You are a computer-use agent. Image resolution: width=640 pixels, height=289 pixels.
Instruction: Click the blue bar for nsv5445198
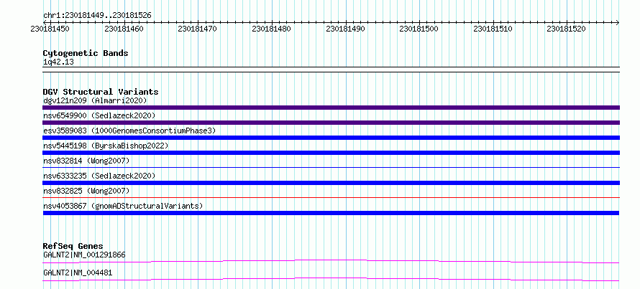pyautogui.click(x=331, y=153)
